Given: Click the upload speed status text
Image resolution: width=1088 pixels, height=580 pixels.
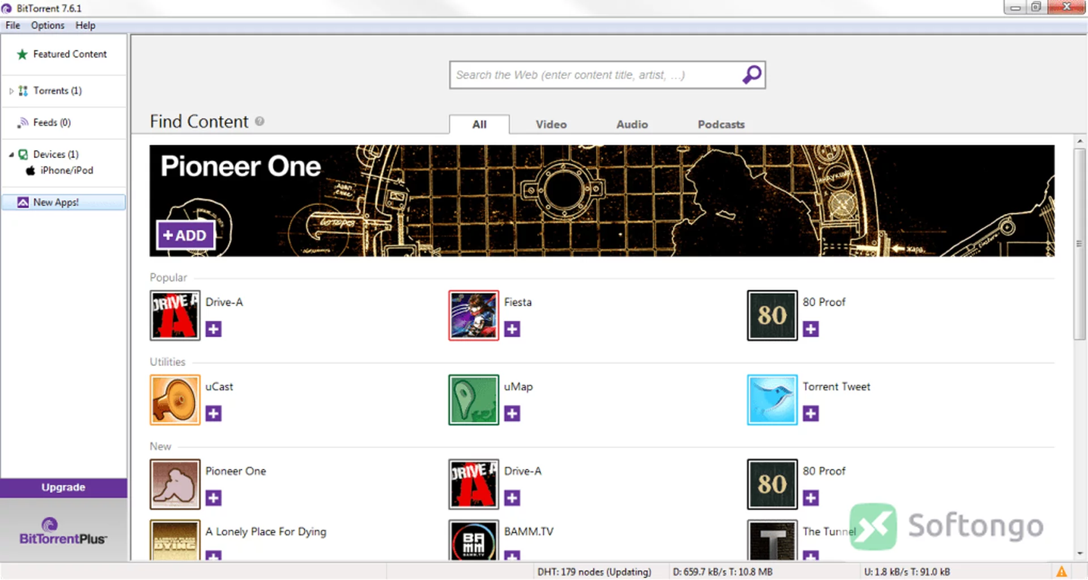Looking at the screenshot, I should click(907, 572).
